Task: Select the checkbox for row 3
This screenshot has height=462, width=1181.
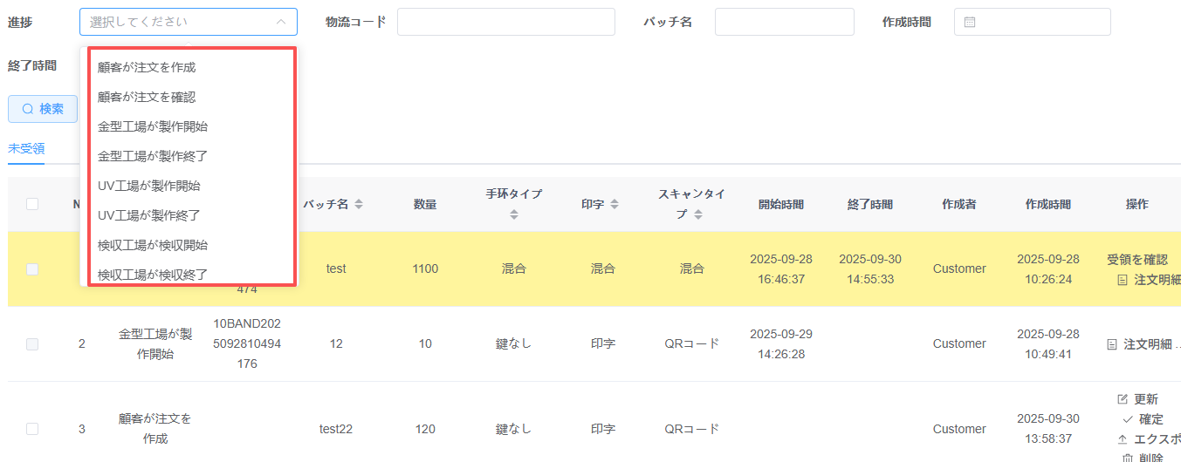Action: (32, 429)
